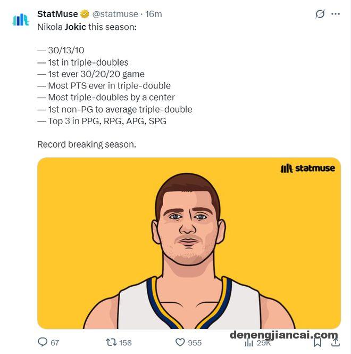Click the 158 reposts count

tap(126, 343)
